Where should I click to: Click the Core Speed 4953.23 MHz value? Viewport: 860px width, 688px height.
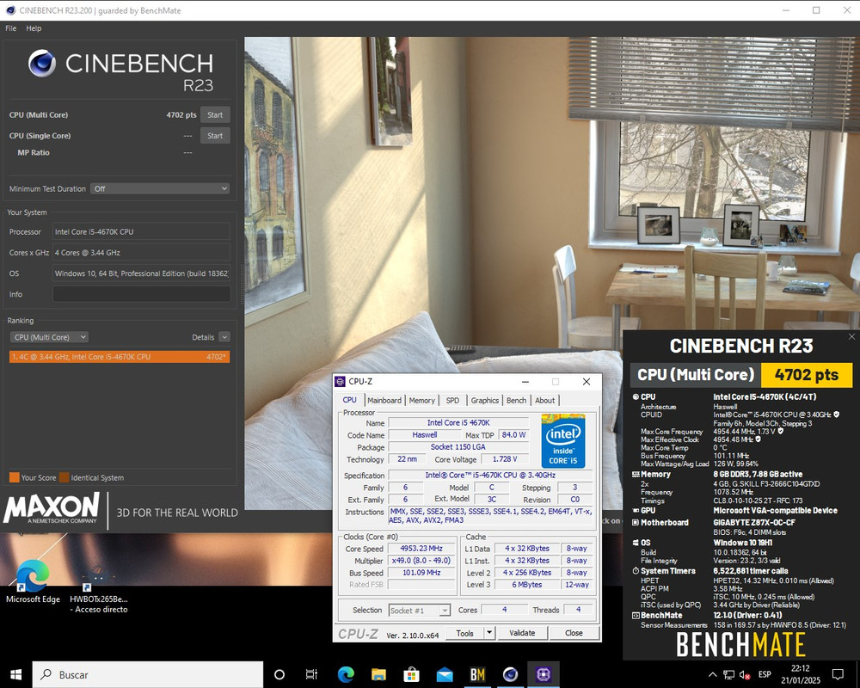pos(421,548)
